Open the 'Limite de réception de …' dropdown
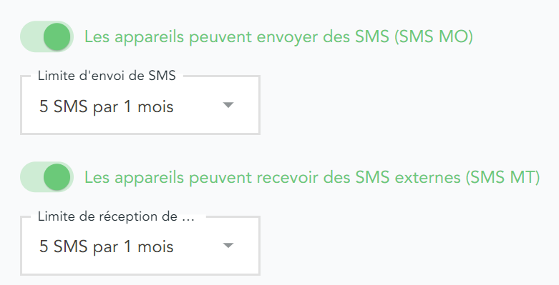Image resolution: width=559 pixels, height=285 pixels. [x=140, y=246]
